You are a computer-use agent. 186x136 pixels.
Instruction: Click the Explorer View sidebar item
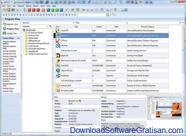(x=10, y=24)
